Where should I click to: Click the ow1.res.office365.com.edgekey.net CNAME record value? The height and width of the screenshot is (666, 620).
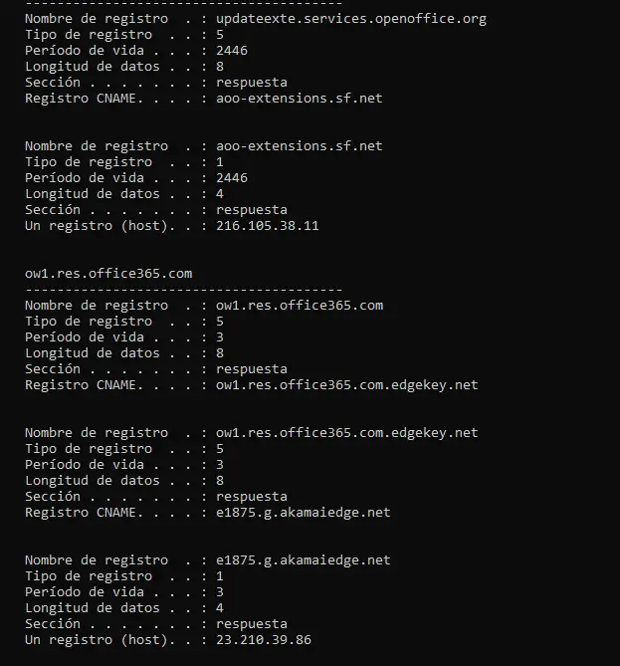346,384
